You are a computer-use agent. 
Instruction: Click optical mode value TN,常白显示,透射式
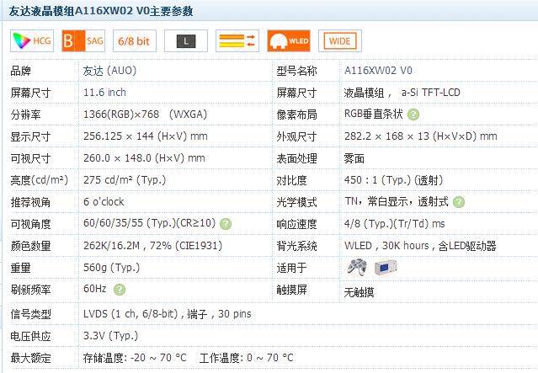[x=397, y=202]
